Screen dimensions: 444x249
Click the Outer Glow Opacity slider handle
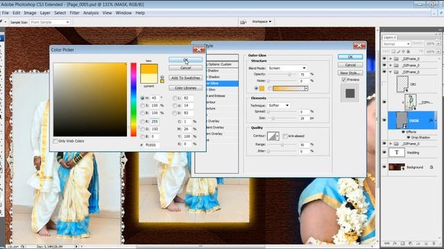289,75
